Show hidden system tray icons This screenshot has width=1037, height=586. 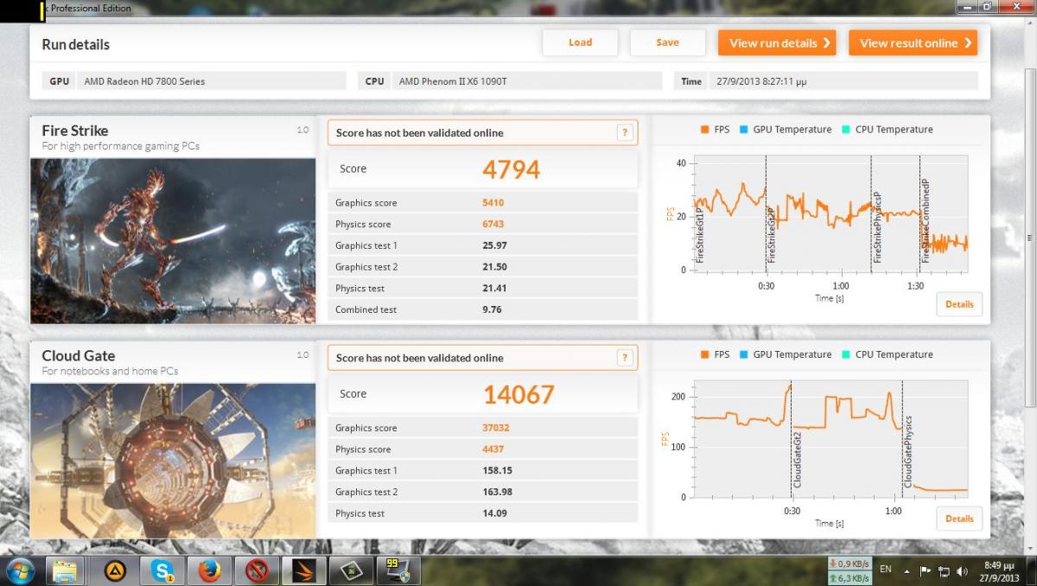coord(907,570)
